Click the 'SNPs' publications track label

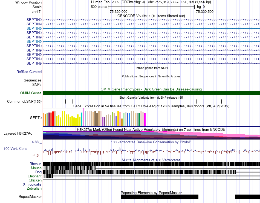37,84
